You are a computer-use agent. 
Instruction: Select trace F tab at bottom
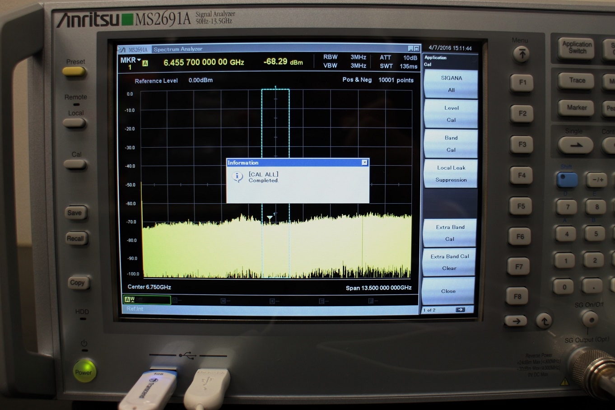(373, 301)
